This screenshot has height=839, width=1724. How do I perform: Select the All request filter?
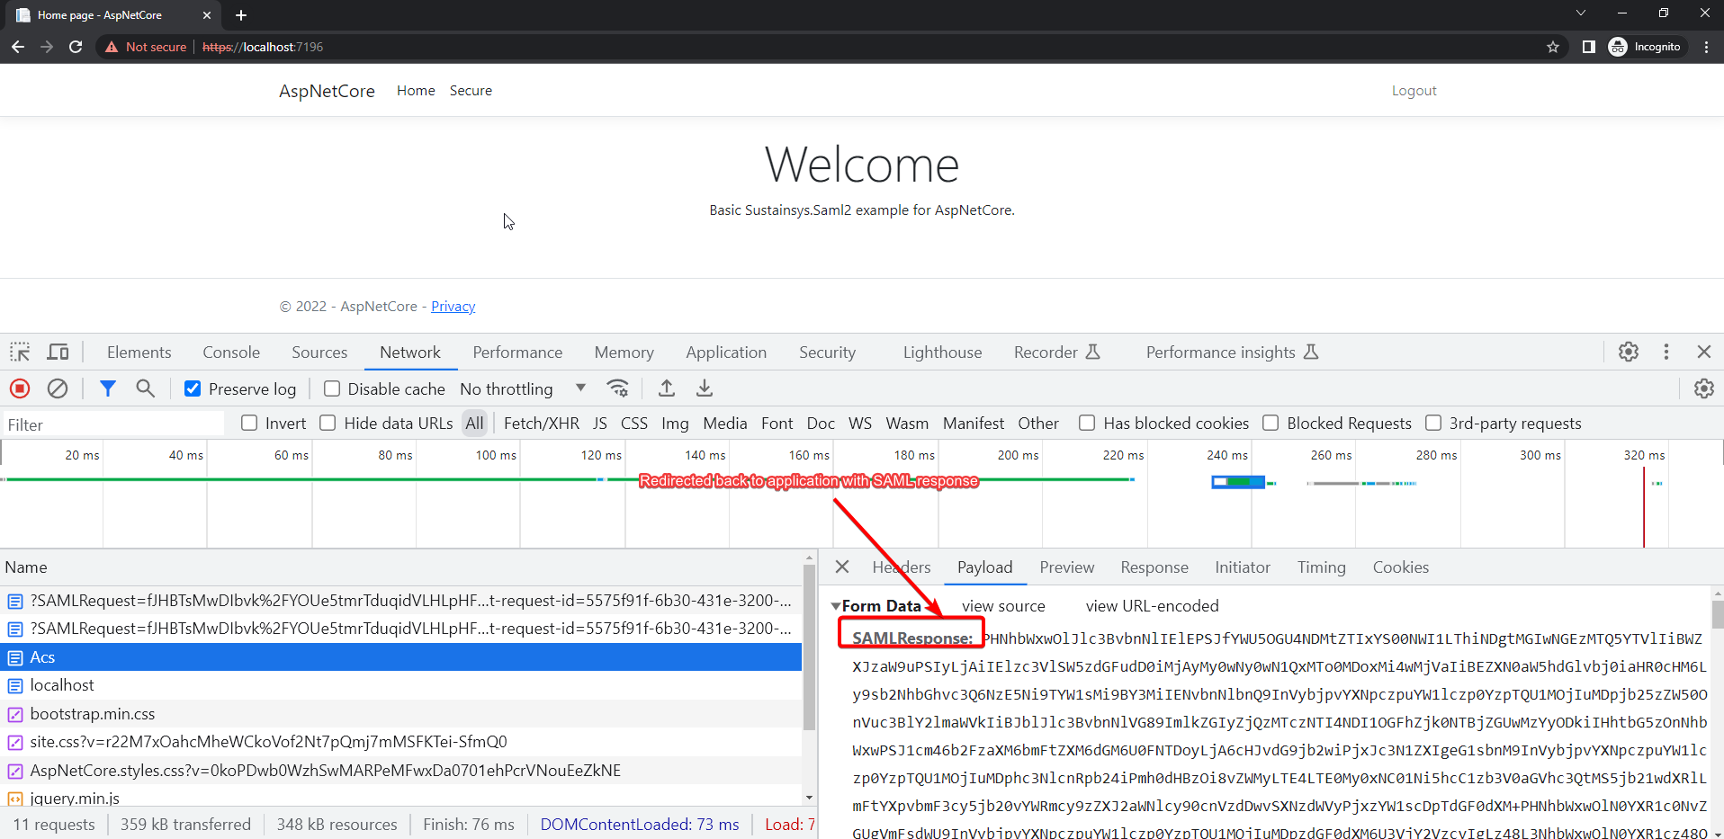[474, 423]
